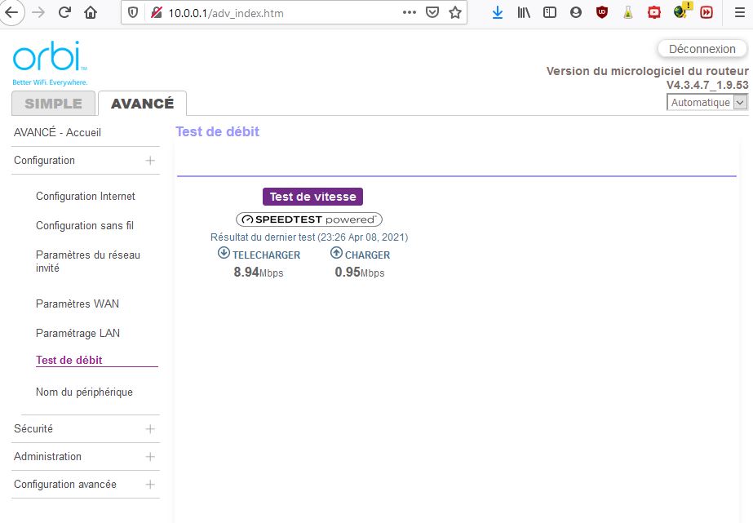This screenshot has width=753, height=523.
Task: Expand the Configuration avancée section
Action: click(x=150, y=485)
